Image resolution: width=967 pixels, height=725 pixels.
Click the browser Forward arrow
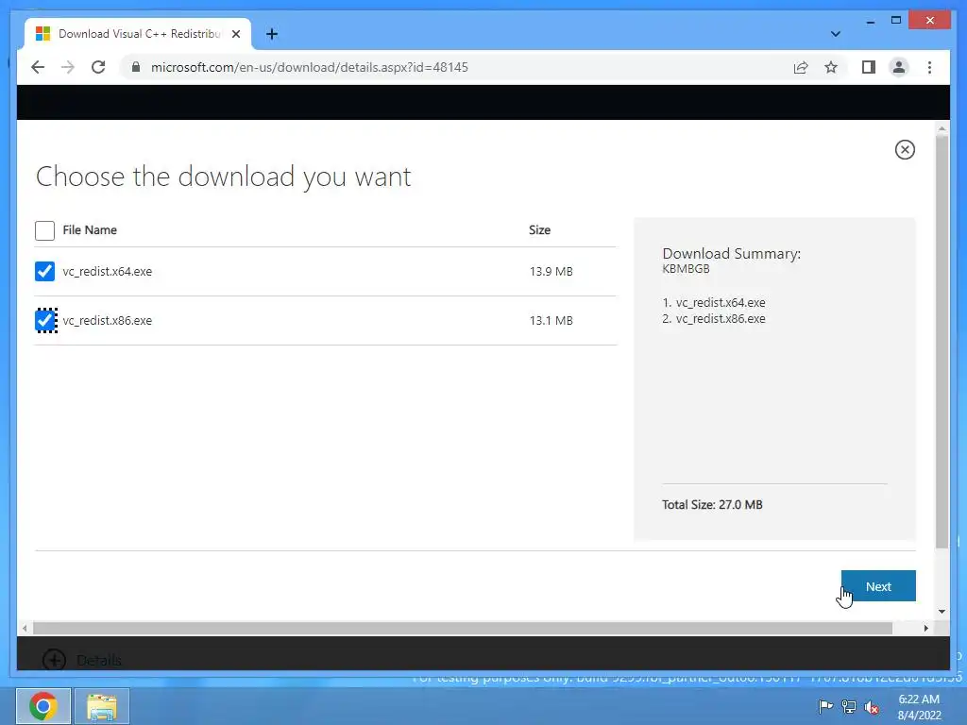point(68,67)
